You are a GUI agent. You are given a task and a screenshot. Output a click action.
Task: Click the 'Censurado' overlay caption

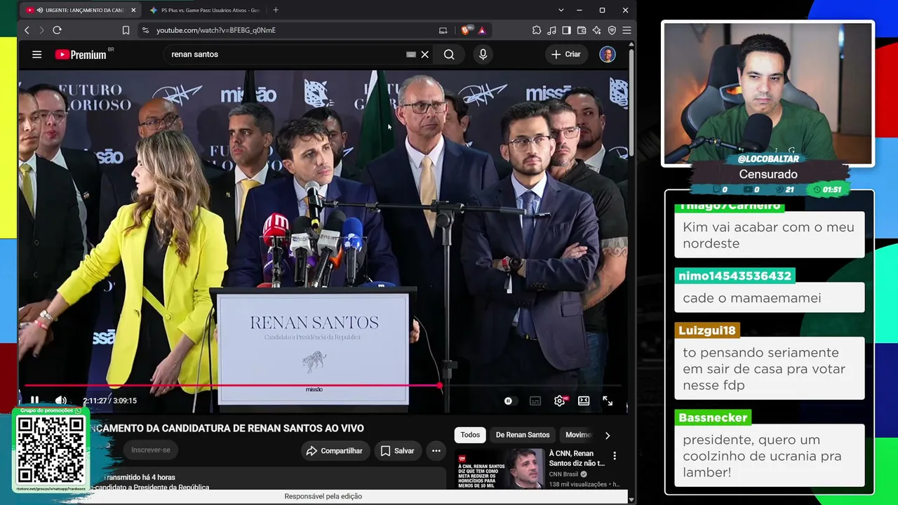768,174
